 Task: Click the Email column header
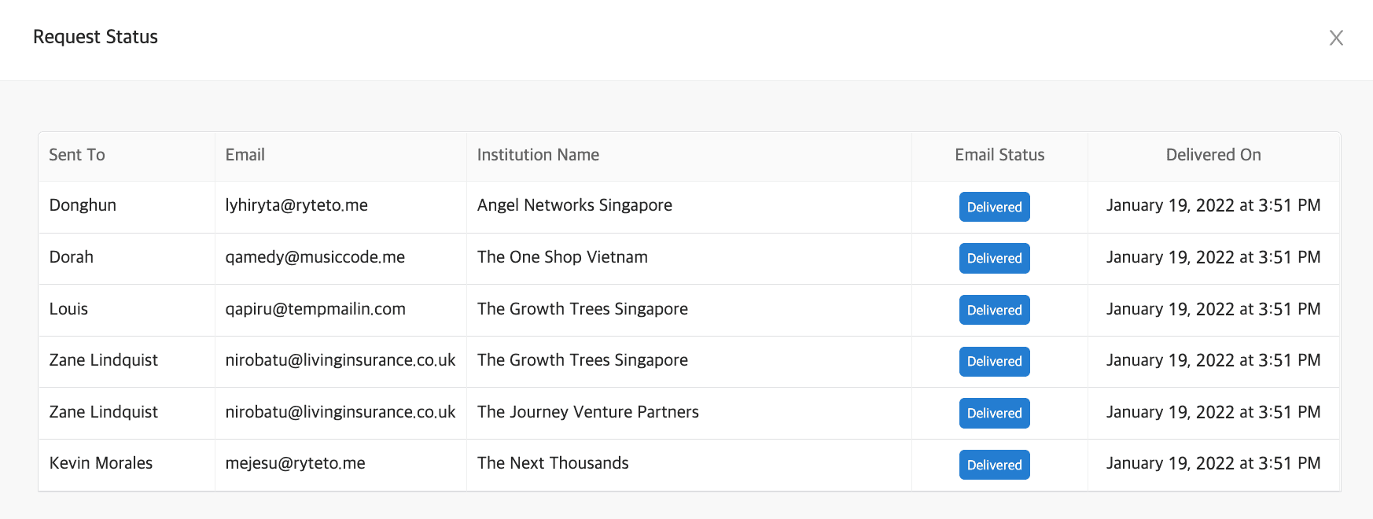click(x=245, y=155)
